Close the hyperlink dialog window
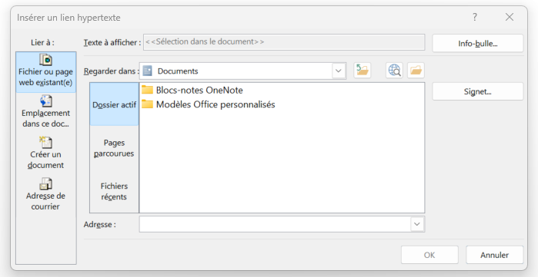The width and height of the screenshot is (538, 277). coord(510,17)
